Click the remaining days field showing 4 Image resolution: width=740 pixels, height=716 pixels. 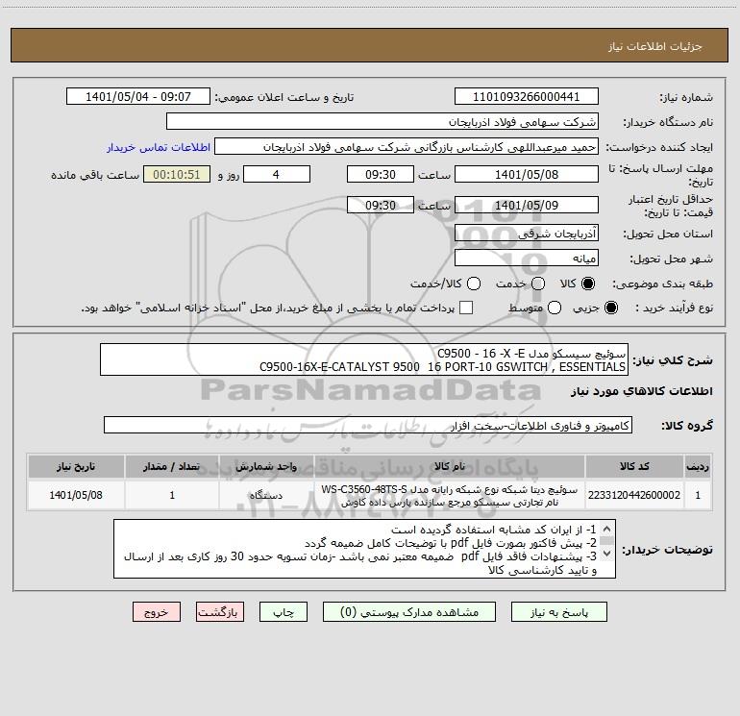[x=277, y=174]
